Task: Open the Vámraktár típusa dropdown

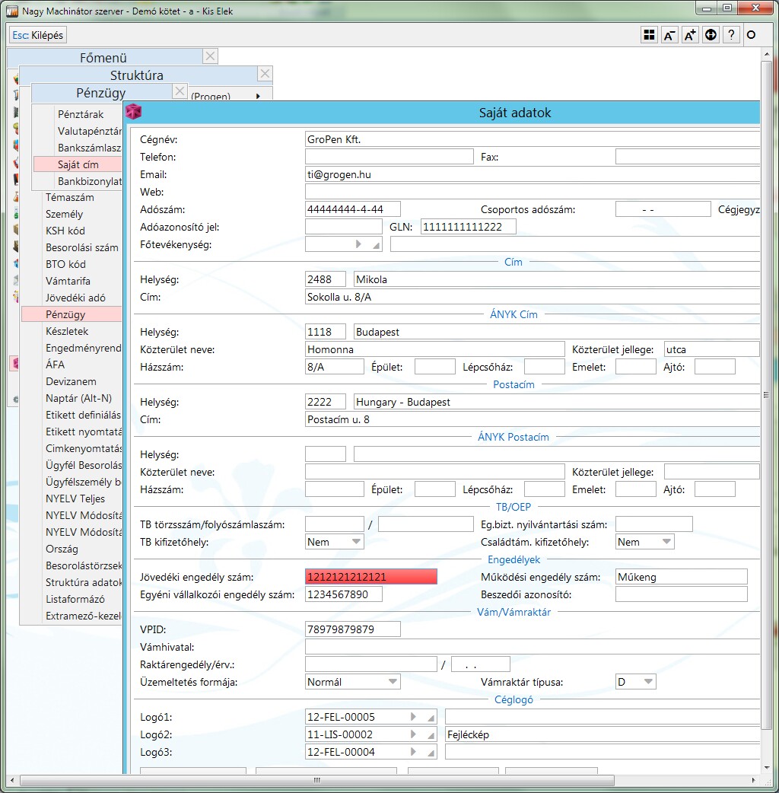Action: [x=635, y=682]
